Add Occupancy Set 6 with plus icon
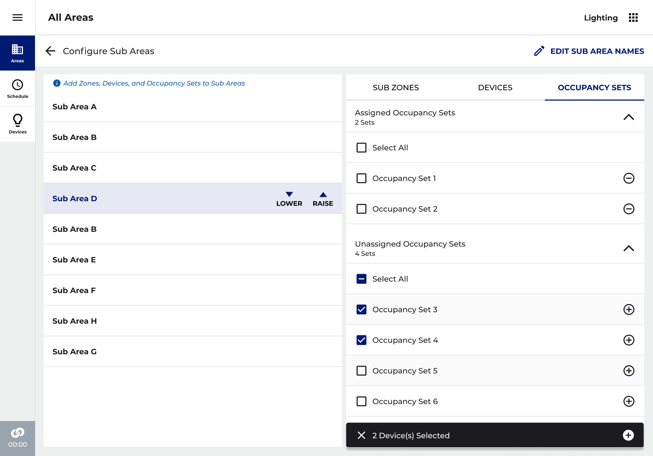 [629, 401]
